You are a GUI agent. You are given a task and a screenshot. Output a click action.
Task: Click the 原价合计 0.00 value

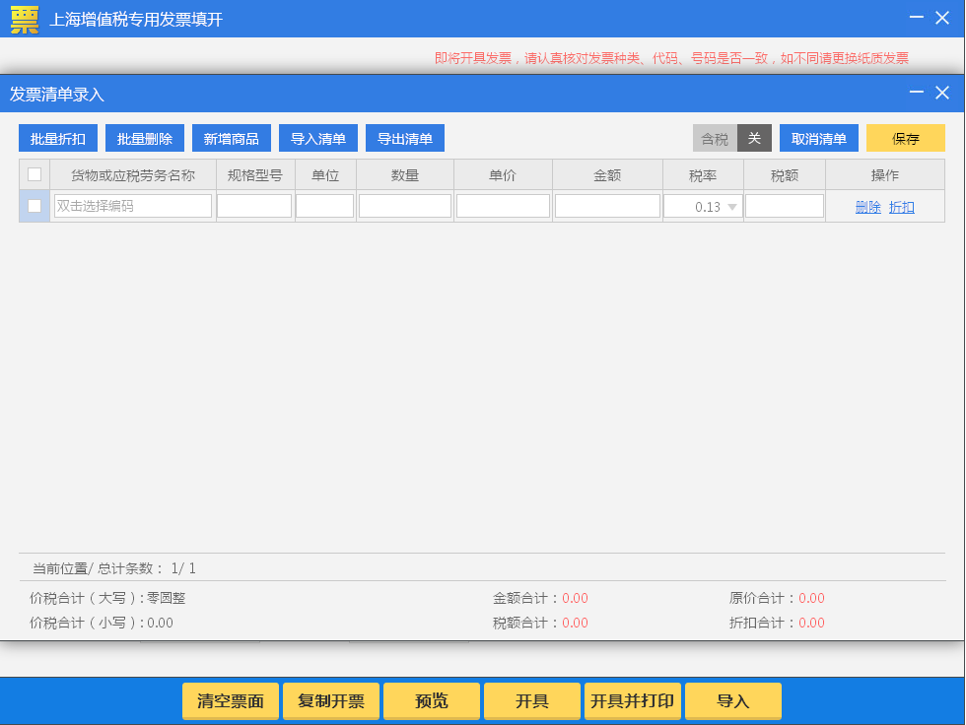(x=811, y=598)
